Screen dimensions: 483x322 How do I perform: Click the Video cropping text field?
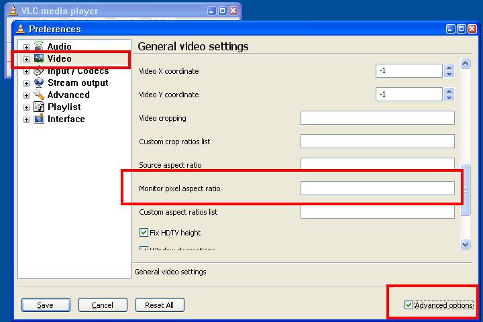click(377, 117)
